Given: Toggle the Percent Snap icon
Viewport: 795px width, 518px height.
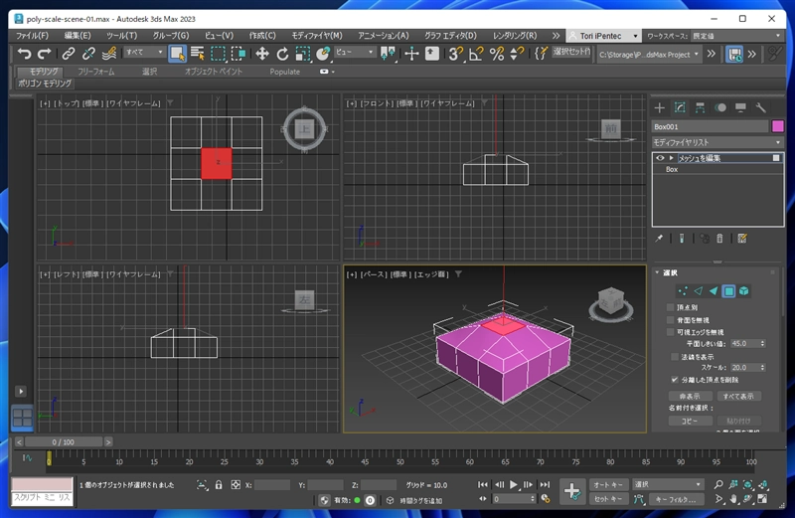Looking at the screenshot, I should click(x=497, y=54).
